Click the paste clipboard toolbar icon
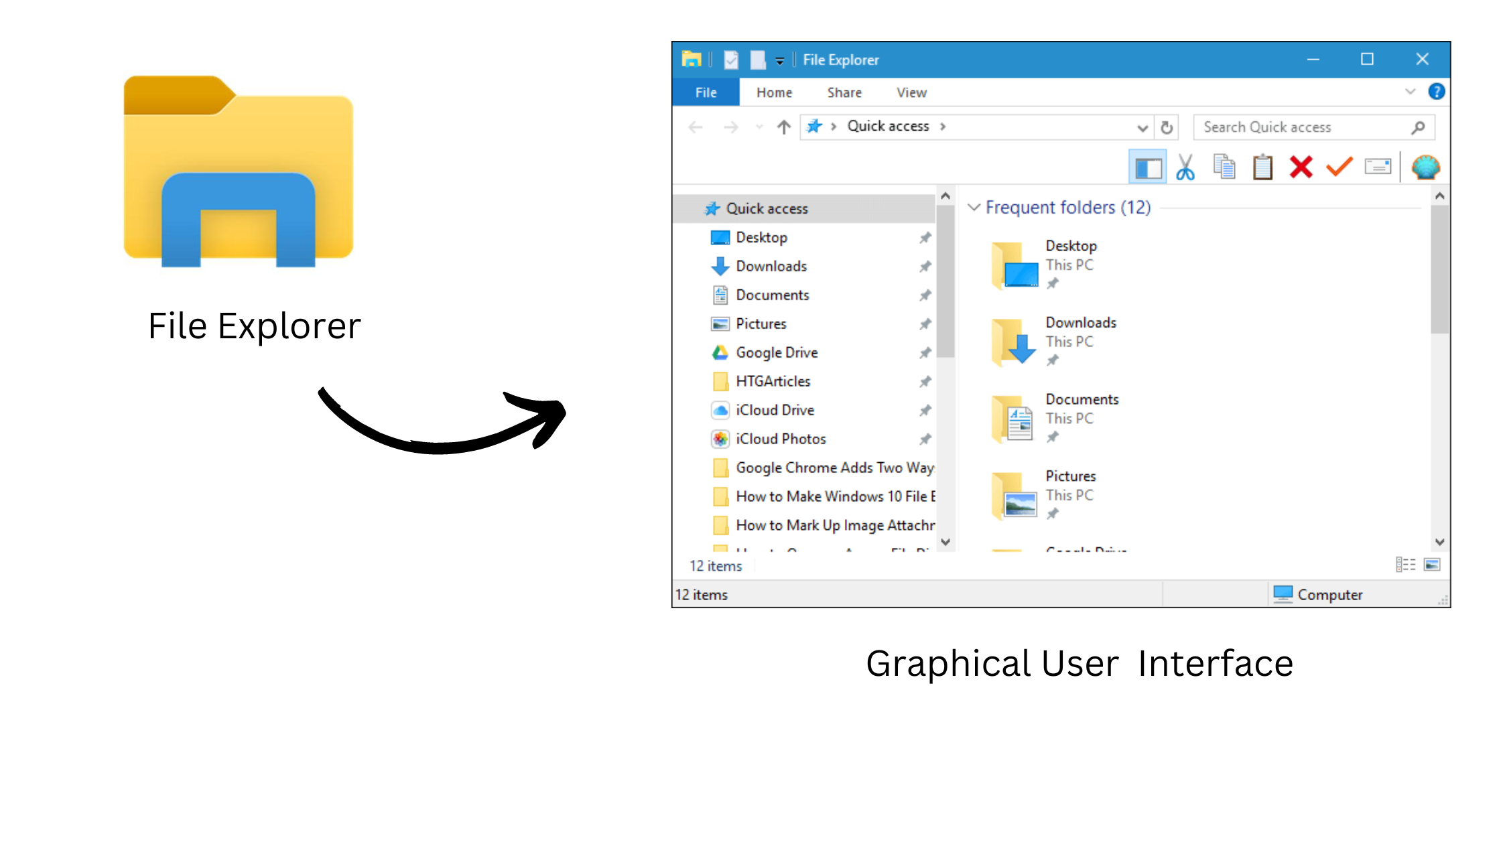The height and width of the screenshot is (844, 1501). (1262, 167)
